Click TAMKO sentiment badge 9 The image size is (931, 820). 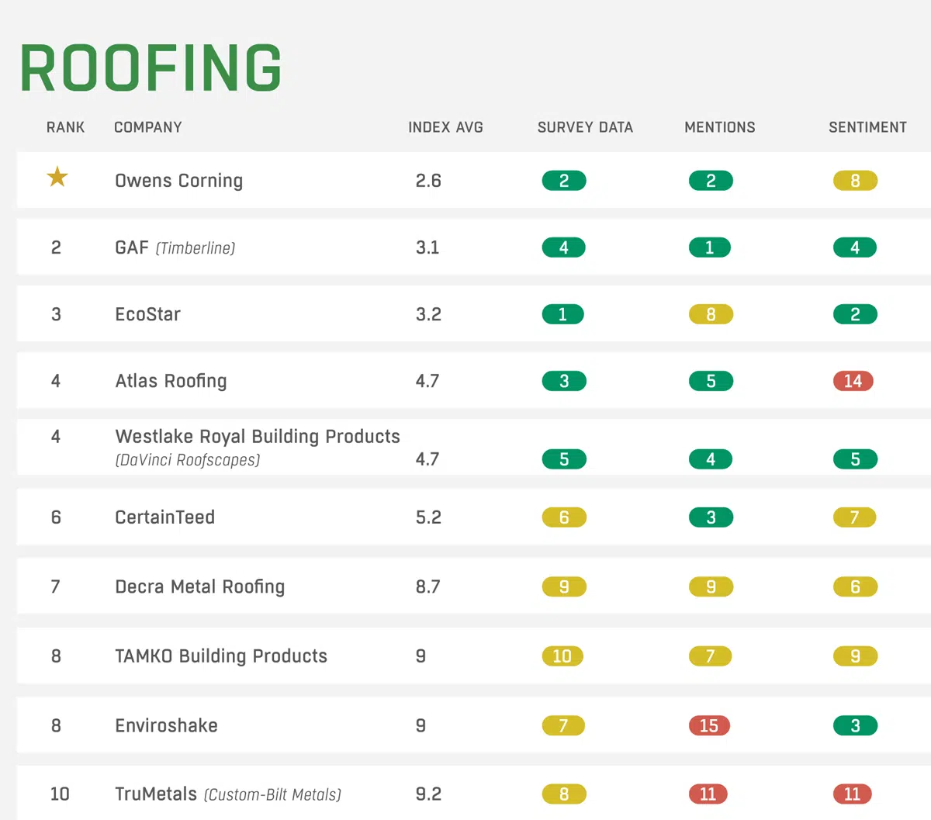(x=855, y=656)
